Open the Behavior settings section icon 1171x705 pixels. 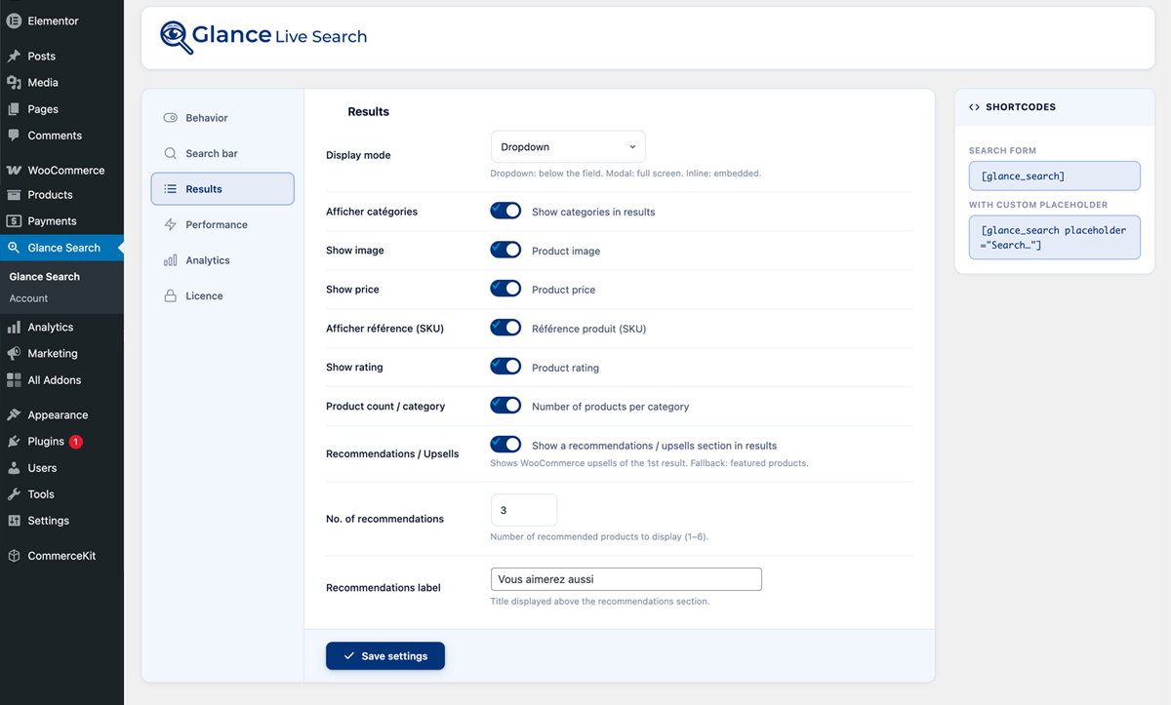(170, 117)
